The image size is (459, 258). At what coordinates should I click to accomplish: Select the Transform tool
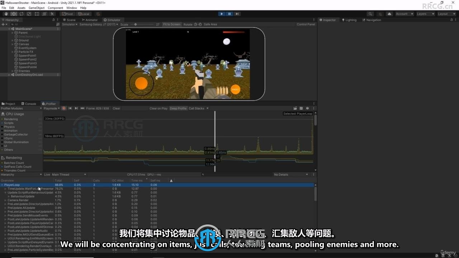click(44, 14)
